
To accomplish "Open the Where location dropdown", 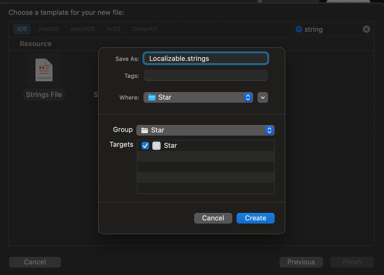I will [x=198, y=97].
